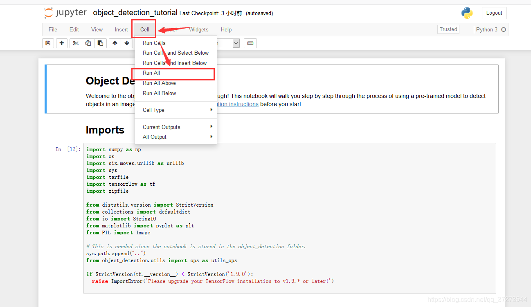
Task: Open the Insert menu
Action: coord(121,29)
